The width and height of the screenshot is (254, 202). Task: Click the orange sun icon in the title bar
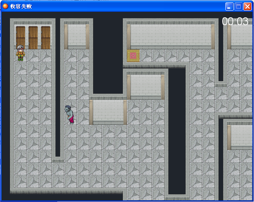pyautogui.click(x=5, y=6)
